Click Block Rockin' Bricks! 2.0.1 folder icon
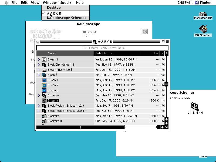The image size is (216, 162). tap(44, 111)
